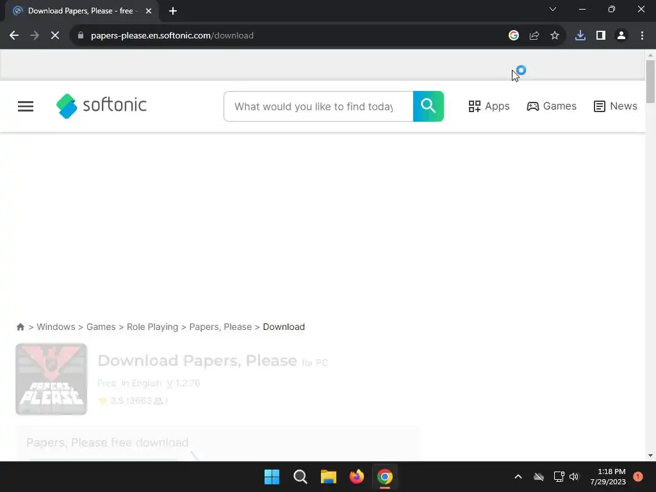Open network display tray icon

tap(559, 477)
